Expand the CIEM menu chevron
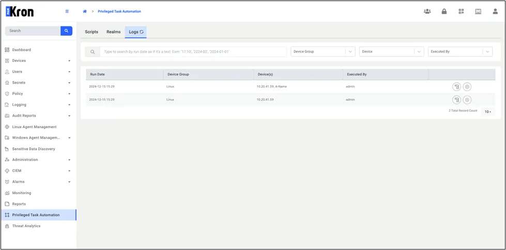The height and width of the screenshot is (250, 506). click(x=69, y=171)
